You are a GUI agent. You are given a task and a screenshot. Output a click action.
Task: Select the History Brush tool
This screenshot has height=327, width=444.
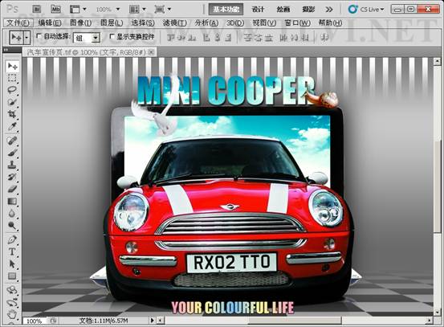tap(12, 177)
